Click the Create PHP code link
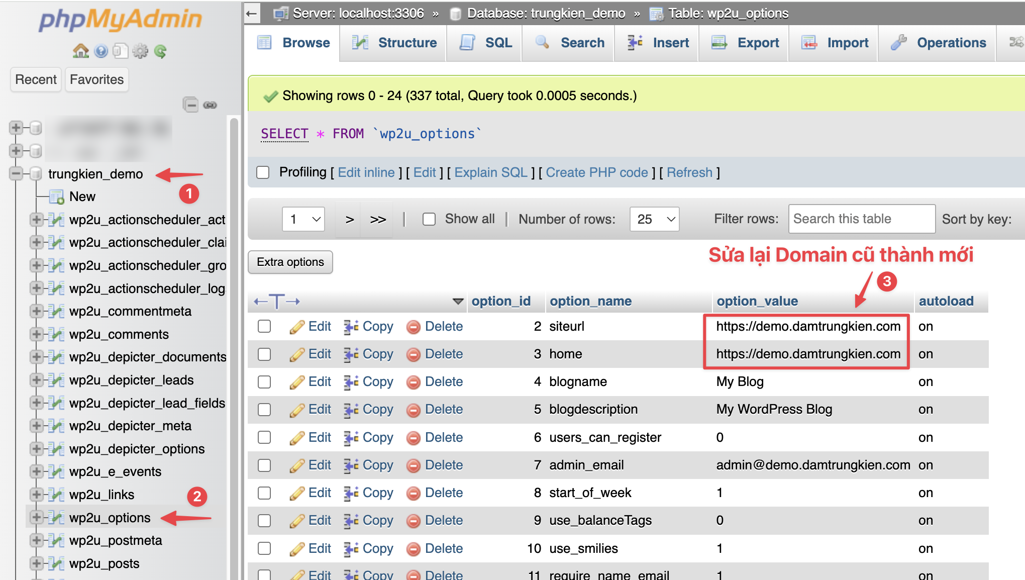Screen dimensions: 1025x580 597,172
